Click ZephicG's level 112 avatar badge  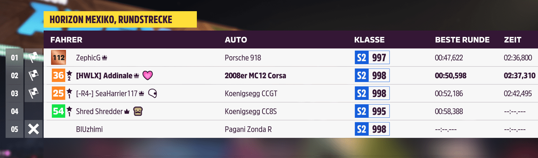(x=59, y=58)
